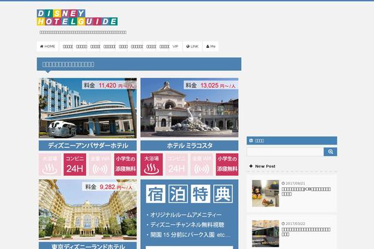Go to the HOME menu item
The image size is (374, 249).
(x=48, y=46)
